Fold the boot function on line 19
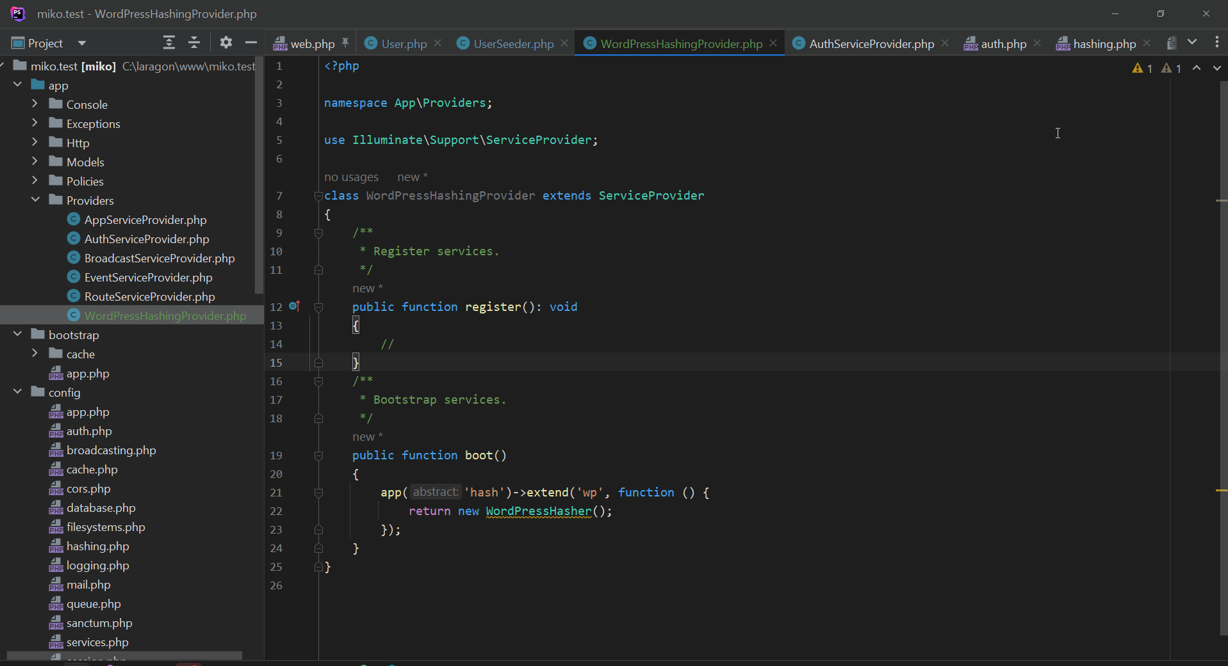The image size is (1228, 666). 318,456
